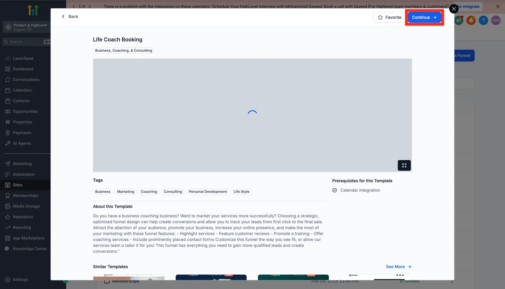The height and width of the screenshot is (289, 505).
Task: Click the megaphone announcements icon
Action: (x=459, y=20)
